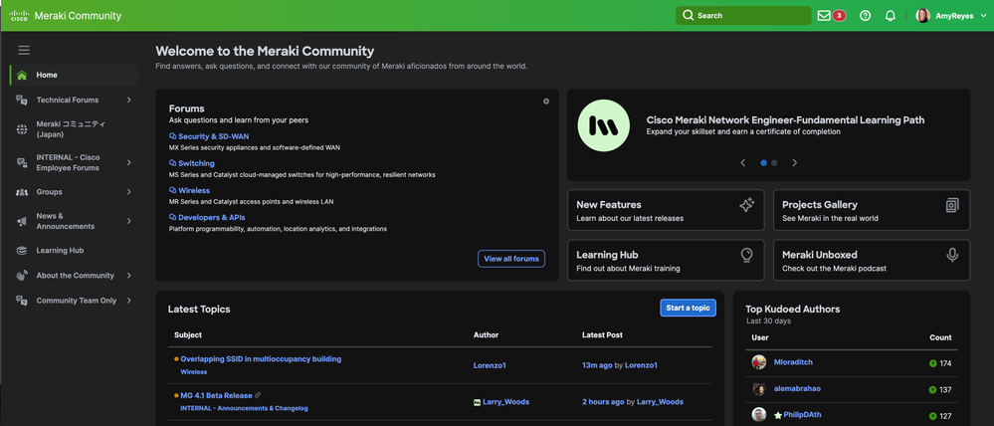Screen dimensions: 994x426
Task: Open the Groups sidebar menu item
Action: pyautogui.click(x=49, y=192)
